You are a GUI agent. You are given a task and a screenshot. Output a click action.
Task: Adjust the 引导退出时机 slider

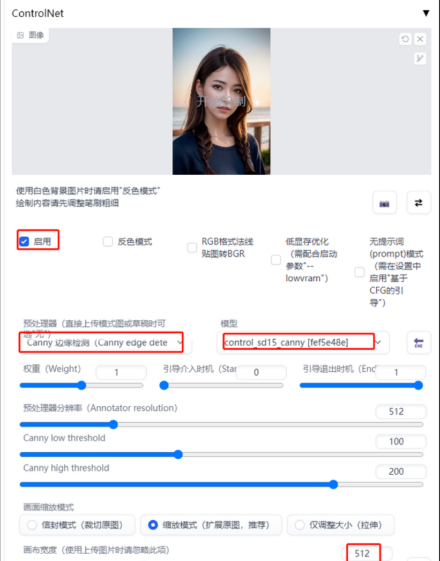coord(361,385)
